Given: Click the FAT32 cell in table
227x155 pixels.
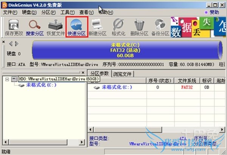Looking at the screenshot, I should tap(187, 87).
